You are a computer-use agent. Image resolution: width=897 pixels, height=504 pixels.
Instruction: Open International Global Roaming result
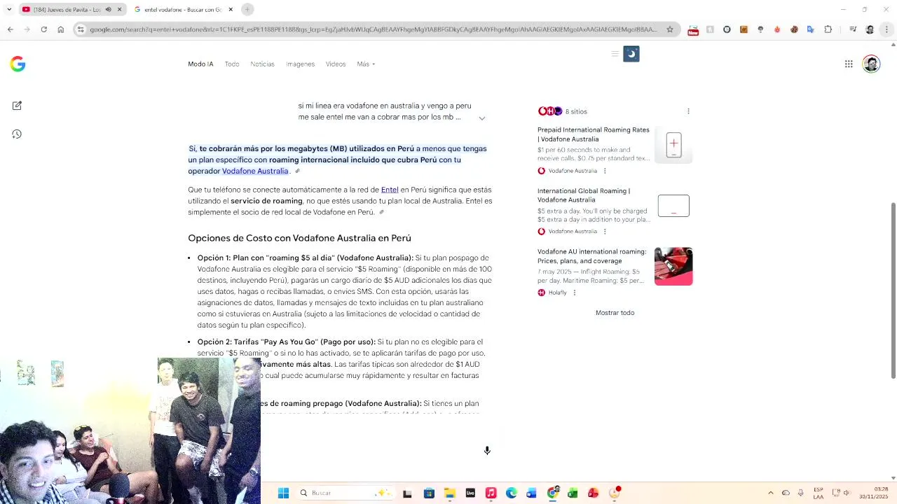(x=584, y=195)
